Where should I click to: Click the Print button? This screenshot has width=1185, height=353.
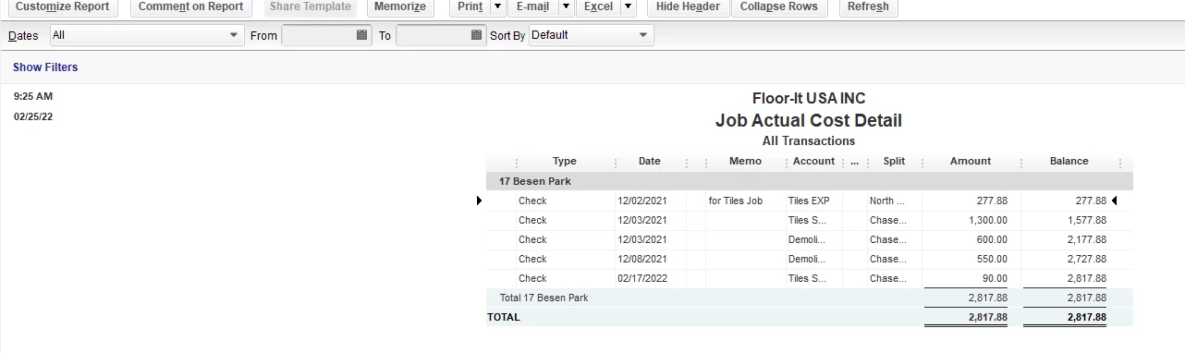pos(470,6)
